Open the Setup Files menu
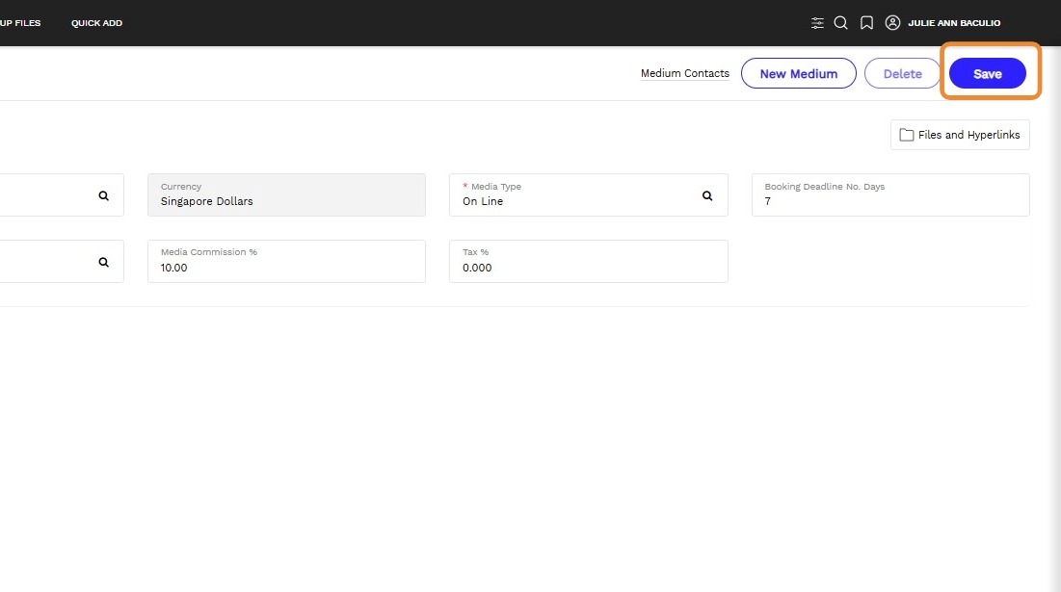Screen dimensions: 1061x592 click(x=19, y=23)
